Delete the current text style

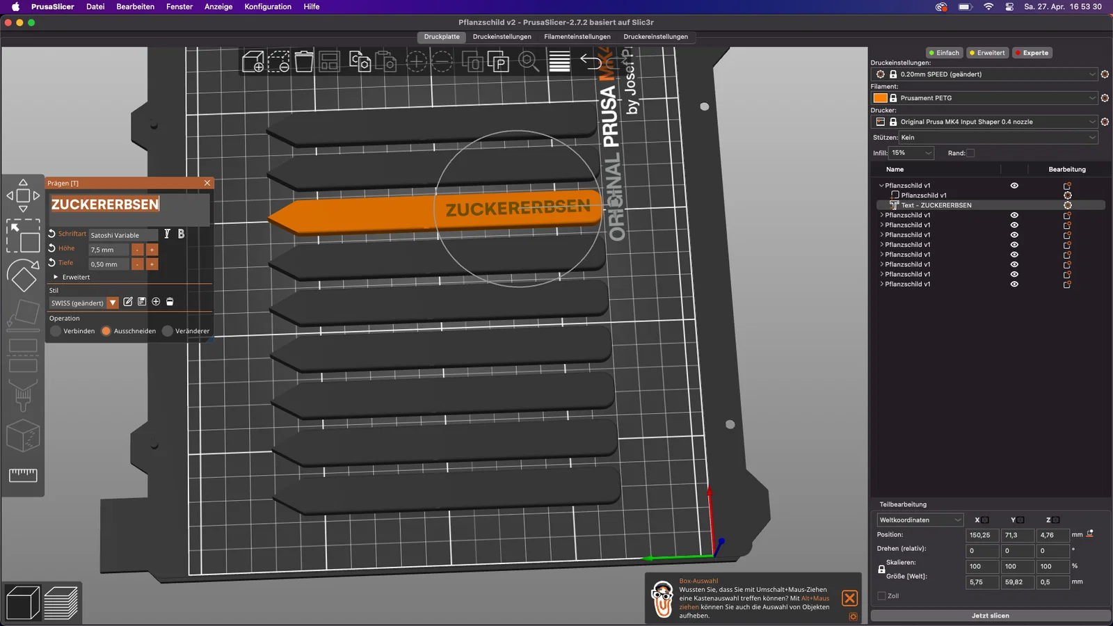pos(170,302)
